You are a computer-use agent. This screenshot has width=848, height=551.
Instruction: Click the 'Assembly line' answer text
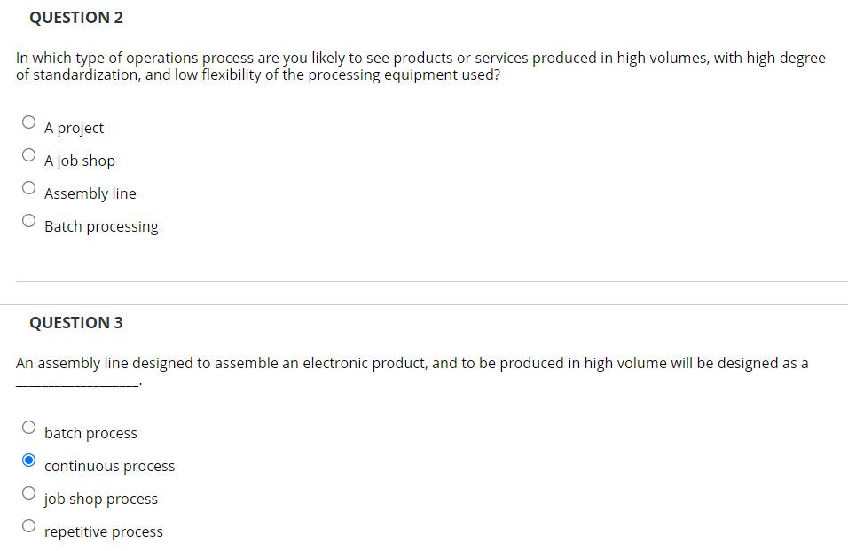point(90,193)
